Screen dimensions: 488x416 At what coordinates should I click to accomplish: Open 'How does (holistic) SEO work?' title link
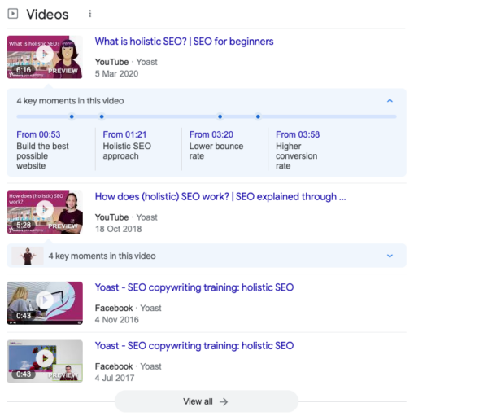[220, 196]
